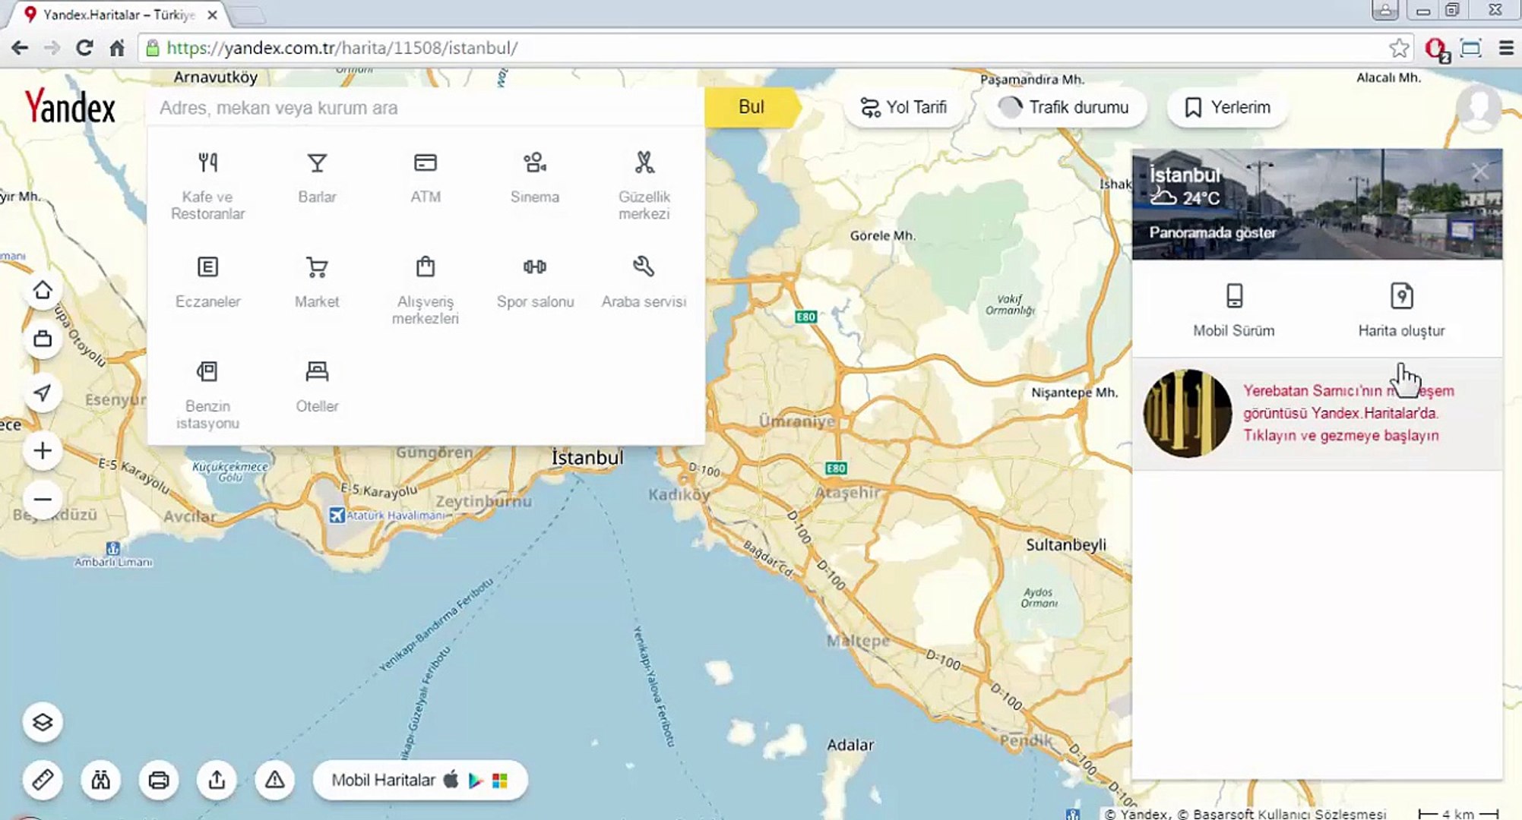Zoom out with the minus button
1522x820 pixels.
pos(43,500)
